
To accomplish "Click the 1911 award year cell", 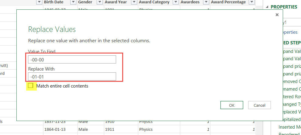I will pos(109,129).
